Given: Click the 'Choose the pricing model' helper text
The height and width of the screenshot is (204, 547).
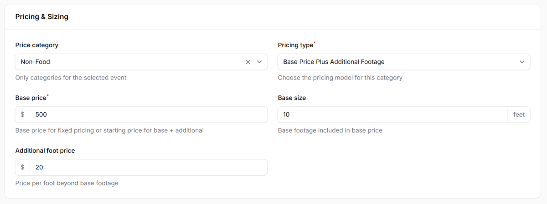Looking at the screenshot, I should [340, 78].
